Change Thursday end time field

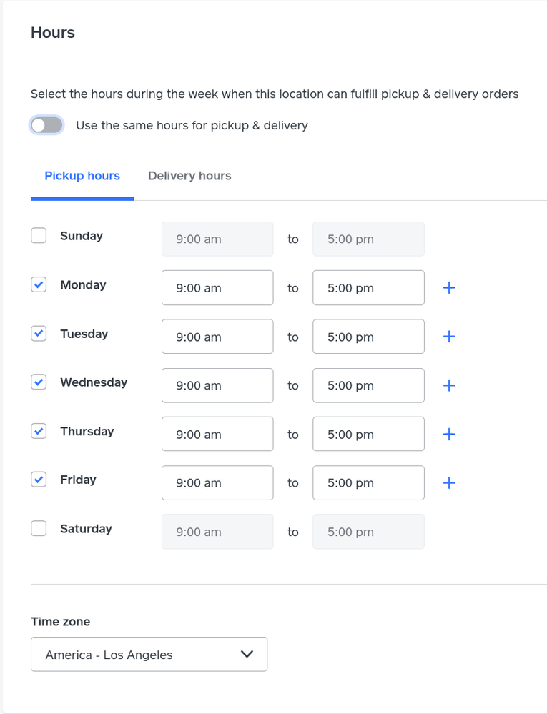click(x=368, y=434)
